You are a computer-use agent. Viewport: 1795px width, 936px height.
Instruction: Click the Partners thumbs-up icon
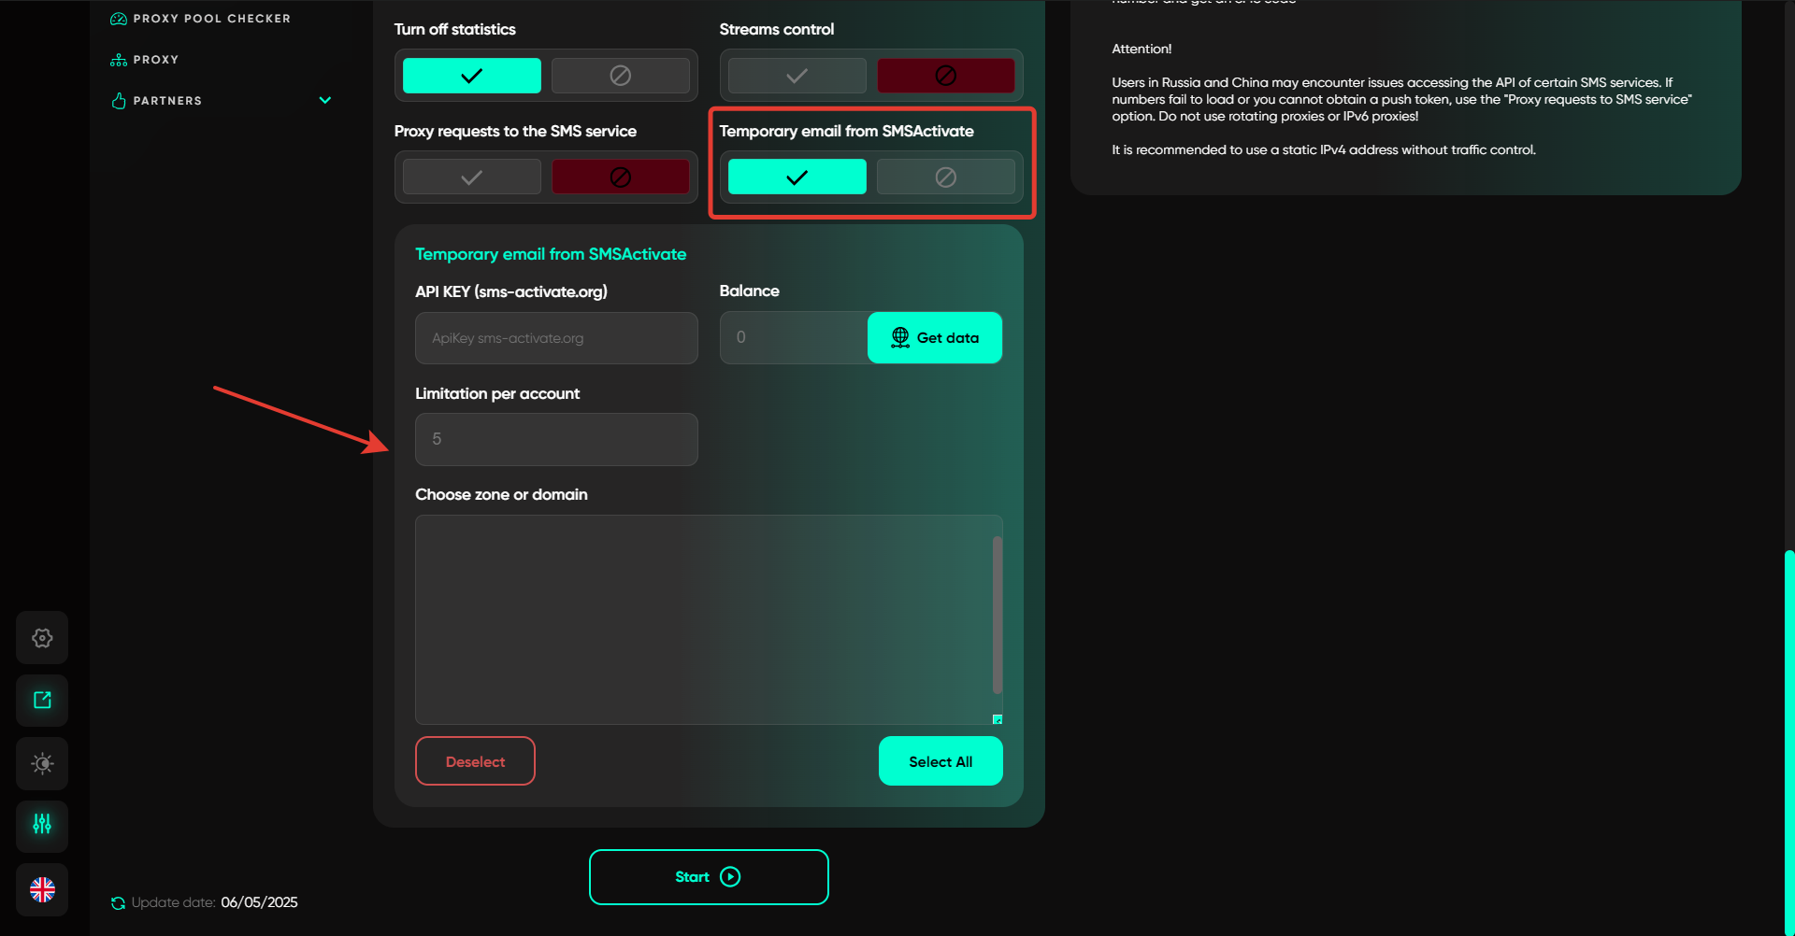click(119, 101)
